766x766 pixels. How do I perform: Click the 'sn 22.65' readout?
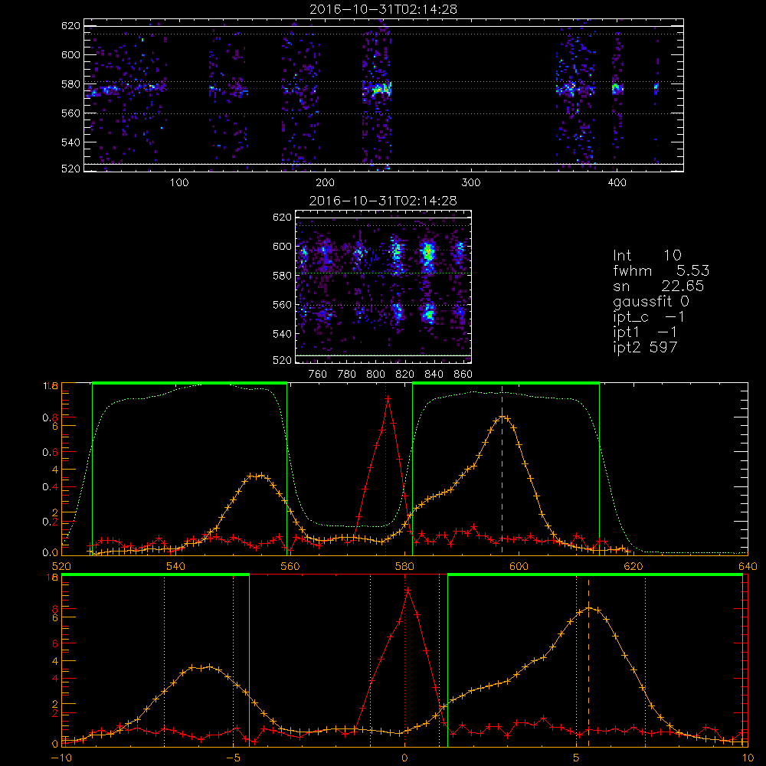point(658,286)
